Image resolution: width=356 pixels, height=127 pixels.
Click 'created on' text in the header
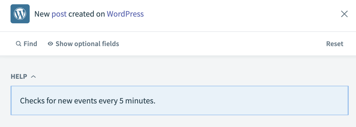point(87,14)
